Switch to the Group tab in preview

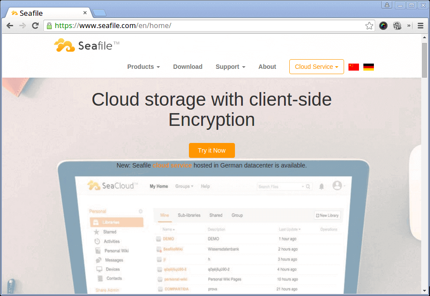pos(237,215)
